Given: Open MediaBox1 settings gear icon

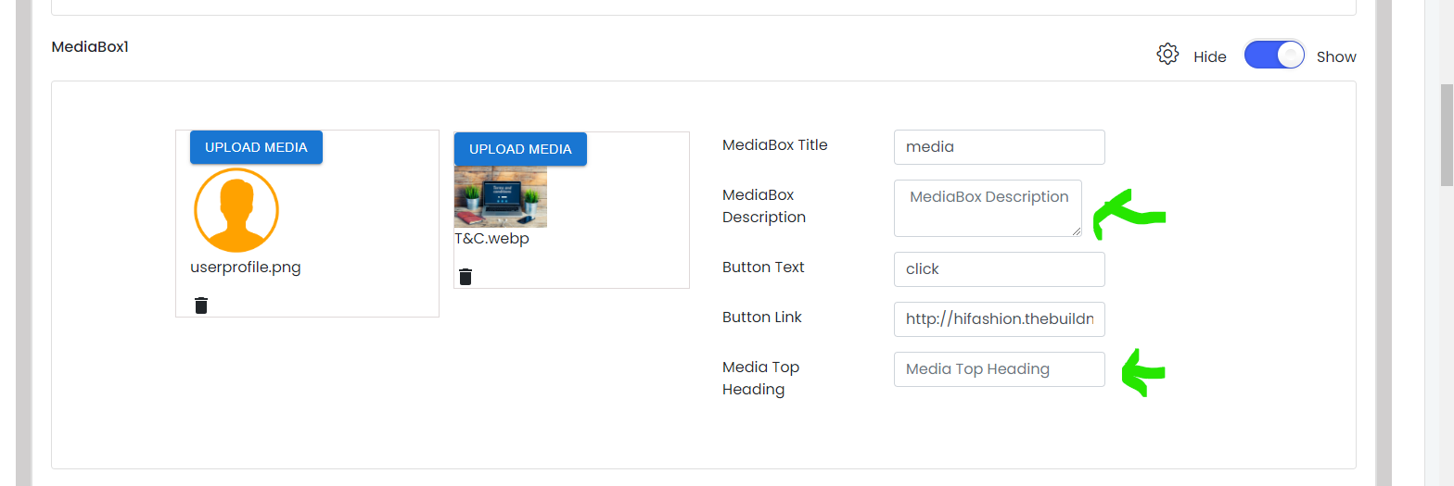Looking at the screenshot, I should (1167, 54).
